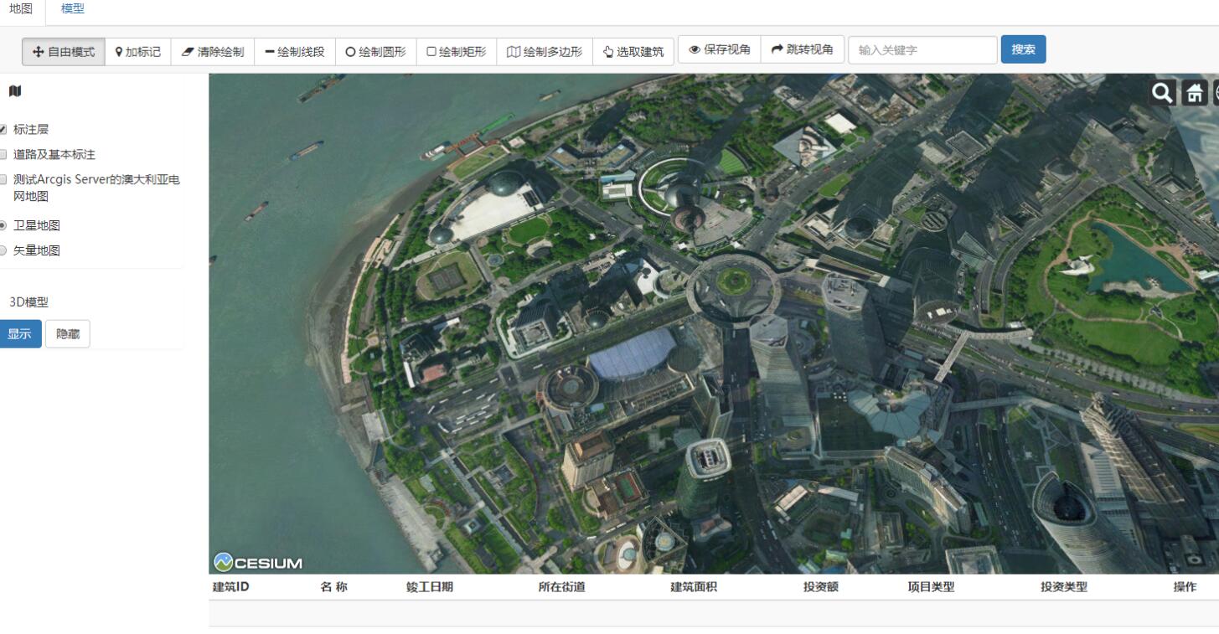Click the 操作 column header

coord(1185,587)
